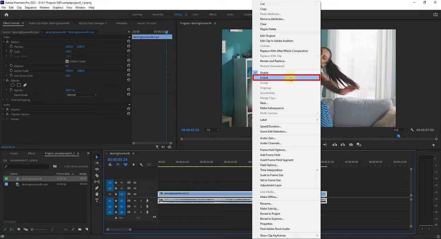This screenshot has width=441, height=239.
Task: Click the Home icon in the top bar
Action: (x=6, y=15)
